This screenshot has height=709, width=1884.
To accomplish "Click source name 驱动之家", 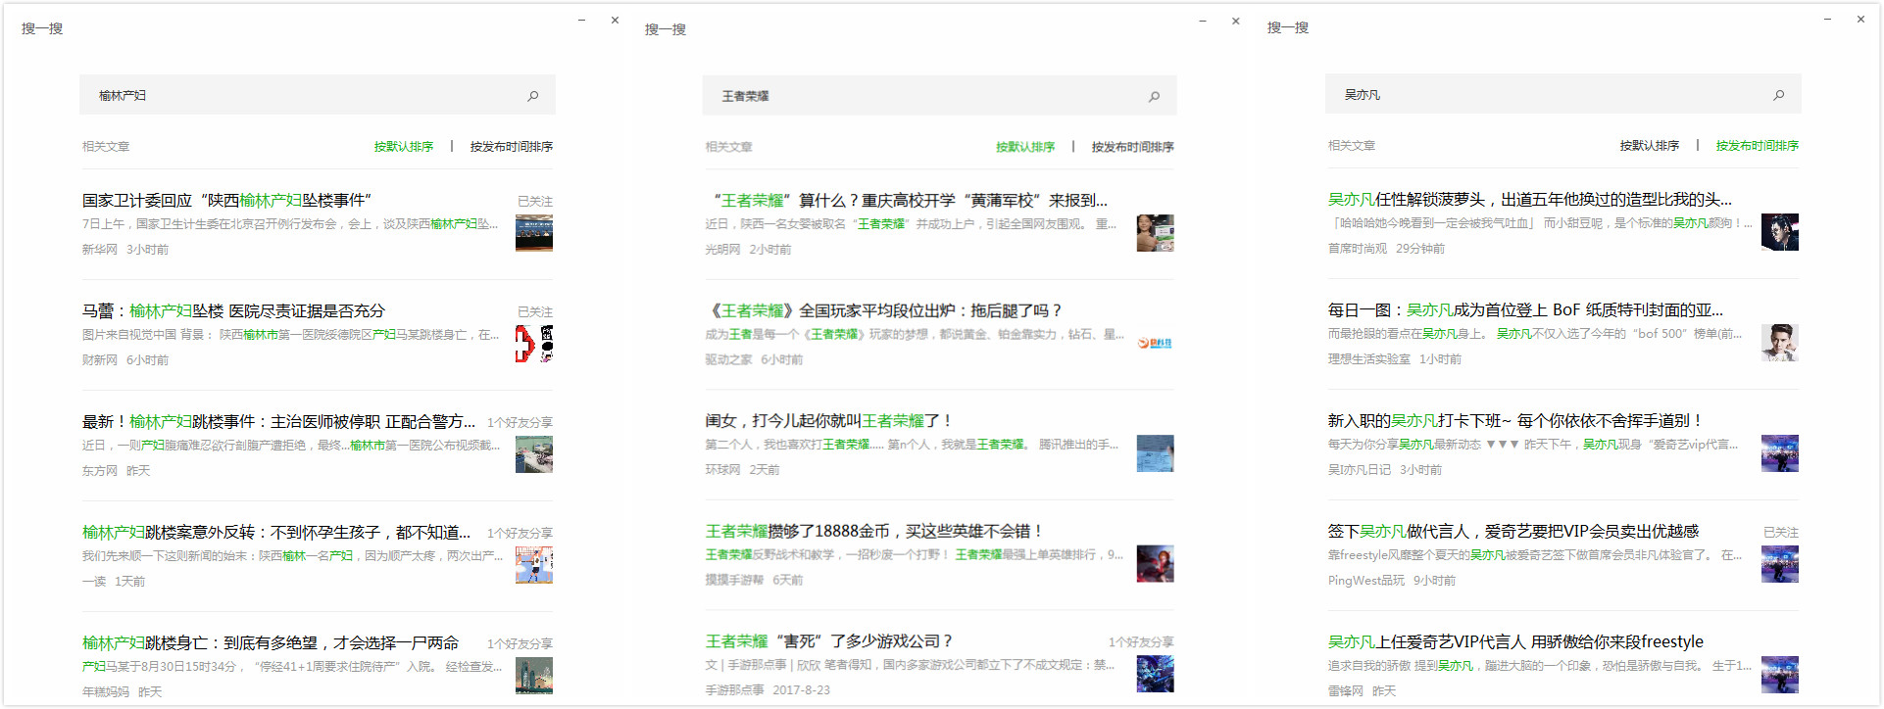I will tap(729, 360).
